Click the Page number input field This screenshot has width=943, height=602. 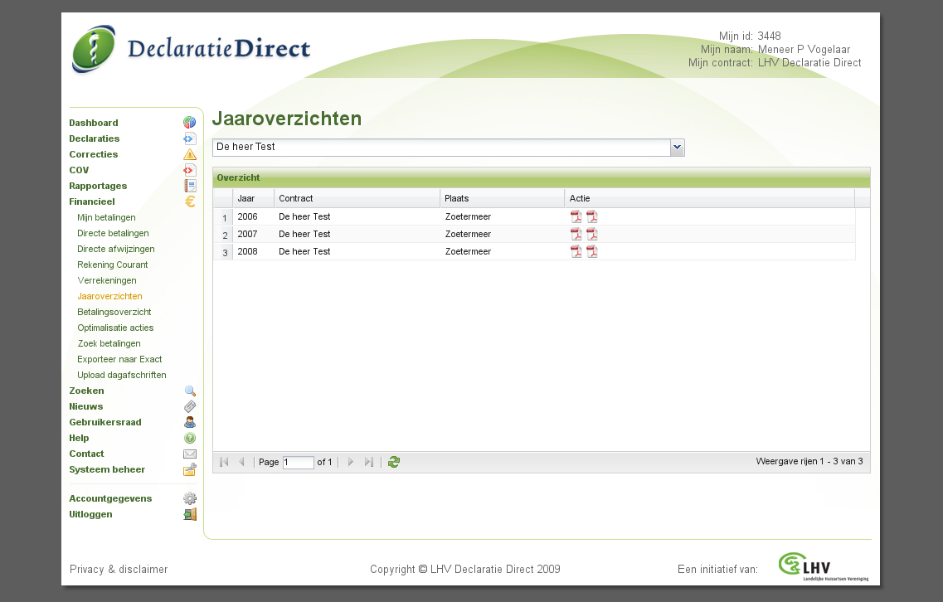coord(299,462)
